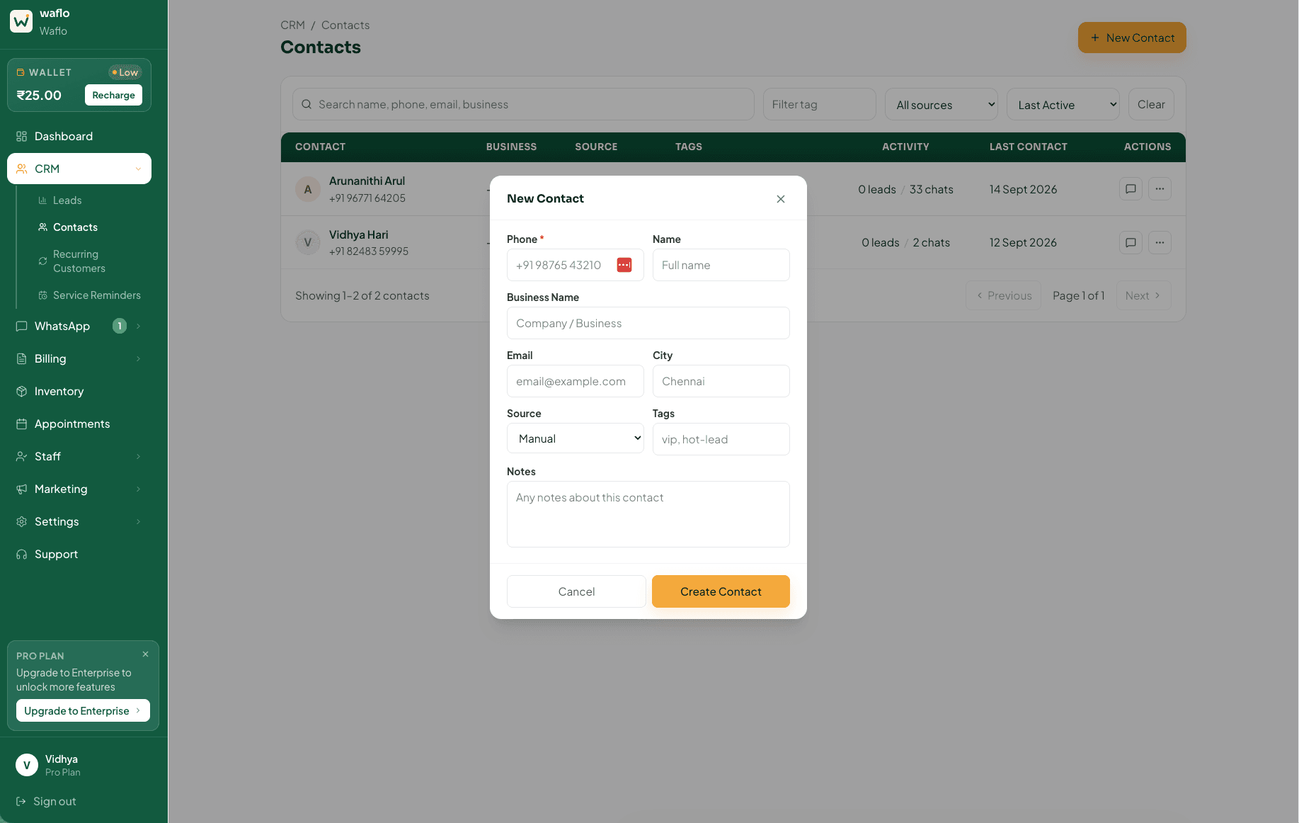Click the Filter tag input
The image size is (1299, 823).
click(x=819, y=104)
